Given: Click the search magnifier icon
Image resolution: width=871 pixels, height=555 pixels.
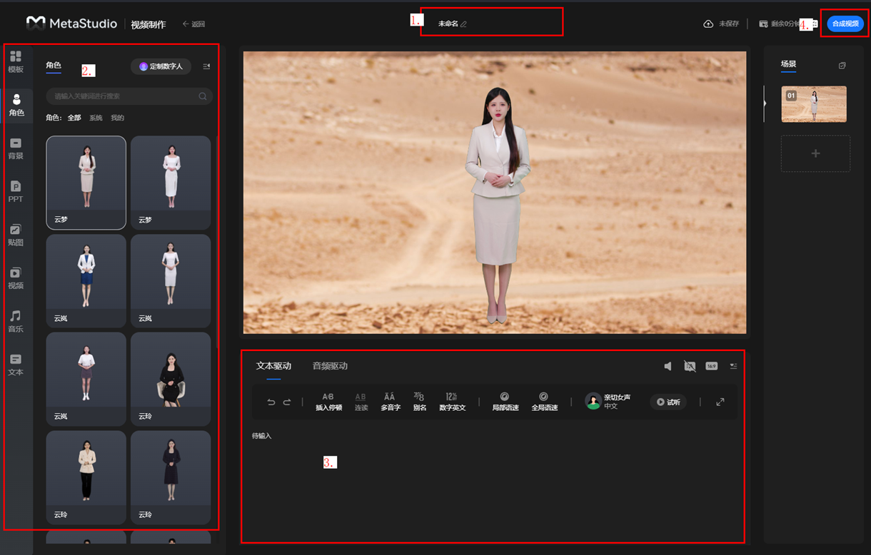Looking at the screenshot, I should (203, 96).
